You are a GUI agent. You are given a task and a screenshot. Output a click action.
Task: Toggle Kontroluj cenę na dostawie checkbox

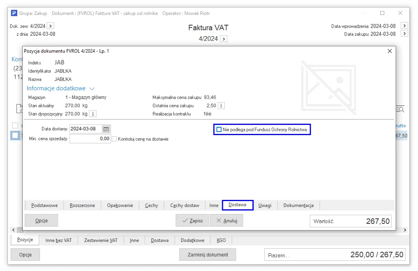point(114,139)
